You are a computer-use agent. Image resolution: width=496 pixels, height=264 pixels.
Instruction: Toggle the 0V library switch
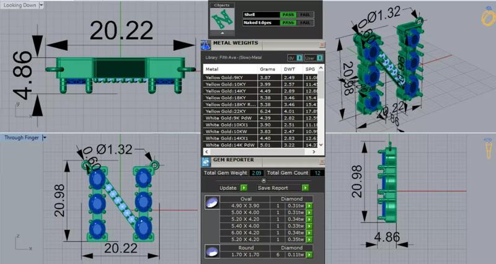(295, 58)
